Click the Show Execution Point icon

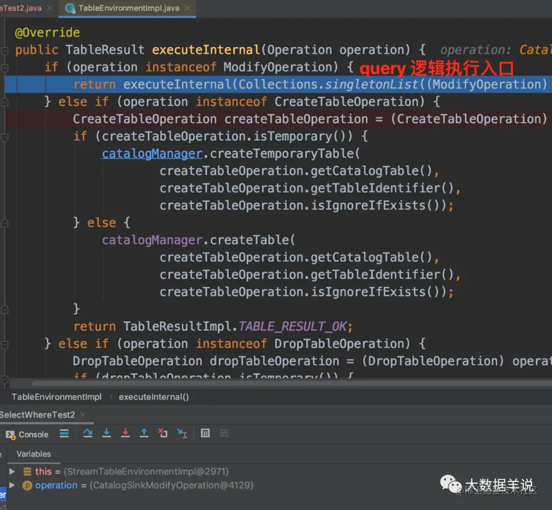click(64, 433)
